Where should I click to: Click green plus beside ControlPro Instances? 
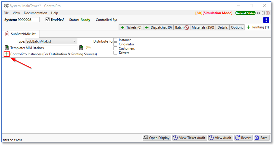pos(7,54)
